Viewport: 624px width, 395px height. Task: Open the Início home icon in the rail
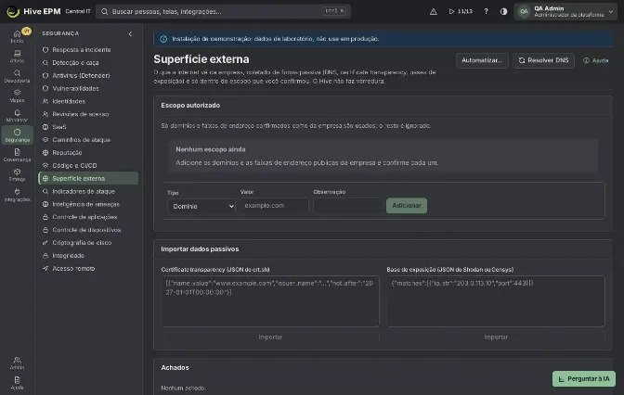[x=17, y=36]
